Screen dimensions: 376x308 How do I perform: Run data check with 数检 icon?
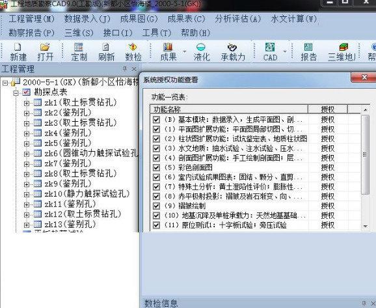133,52
